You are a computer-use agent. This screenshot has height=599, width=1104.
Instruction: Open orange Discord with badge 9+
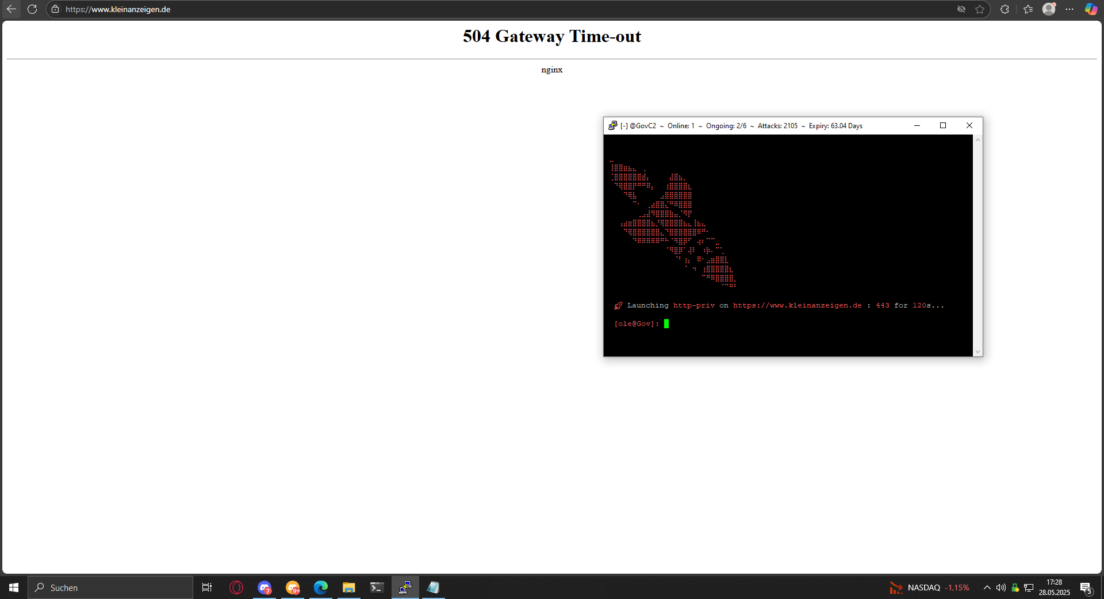tap(293, 588)
